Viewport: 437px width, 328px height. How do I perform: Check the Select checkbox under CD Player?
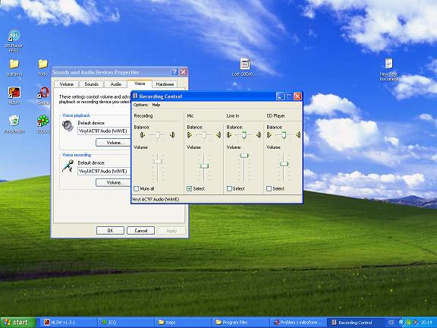[x=269, y=189]
